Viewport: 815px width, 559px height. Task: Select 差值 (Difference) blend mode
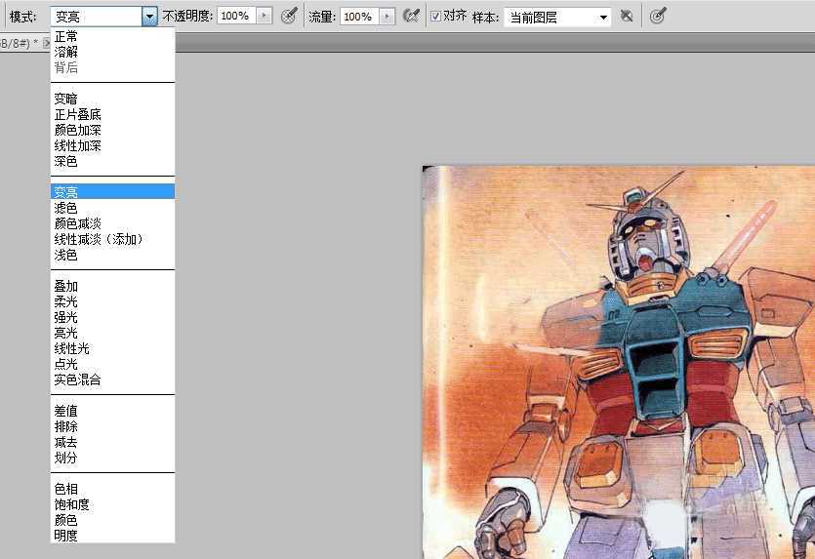point(66,411)
